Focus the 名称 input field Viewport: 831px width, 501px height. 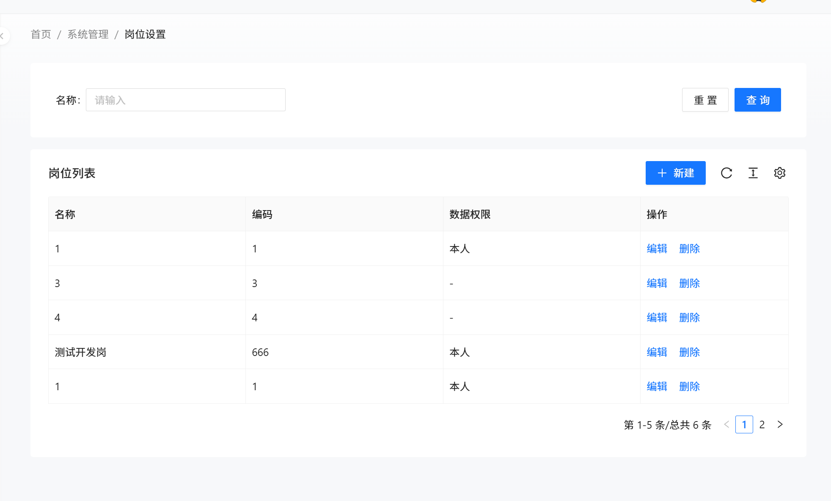185,100
